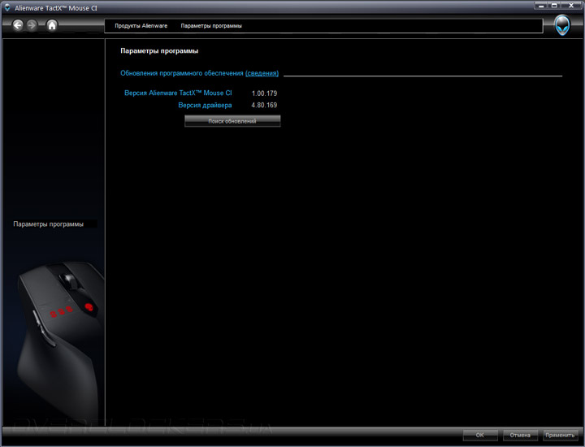Maximize the Alienware TactX window

tap(554, 6)
